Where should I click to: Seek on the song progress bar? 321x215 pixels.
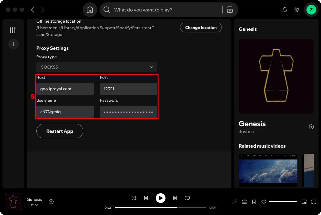tap(160, 208)
